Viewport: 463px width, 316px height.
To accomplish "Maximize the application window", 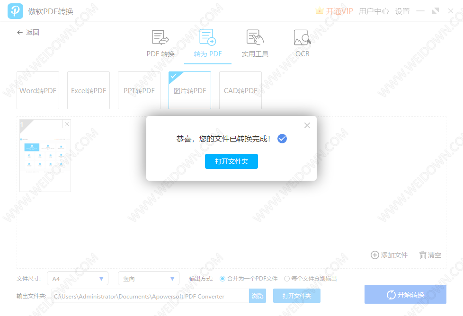I will pos(436,11).
